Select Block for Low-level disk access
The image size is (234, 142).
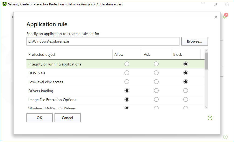185,82
